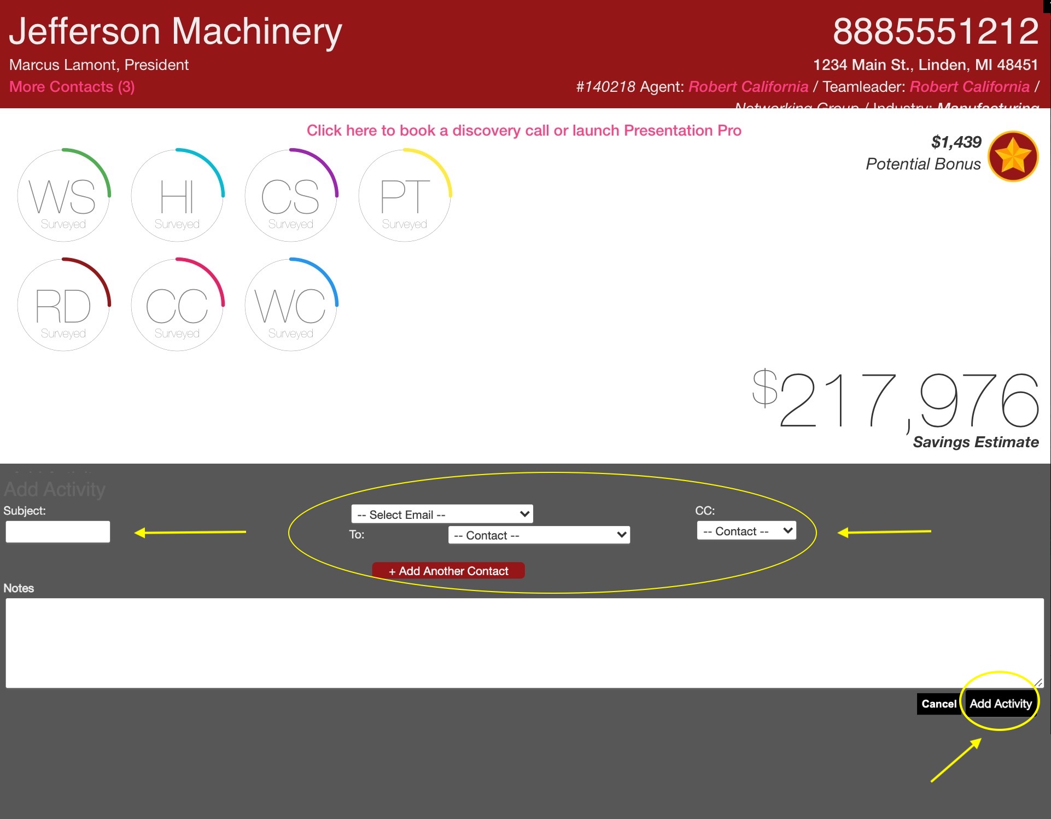Click the WC Surveyed circle icon
Image resolution: width=1051 pixels, height=819 pixels.
pyautogui.click(x=291, y=305)
